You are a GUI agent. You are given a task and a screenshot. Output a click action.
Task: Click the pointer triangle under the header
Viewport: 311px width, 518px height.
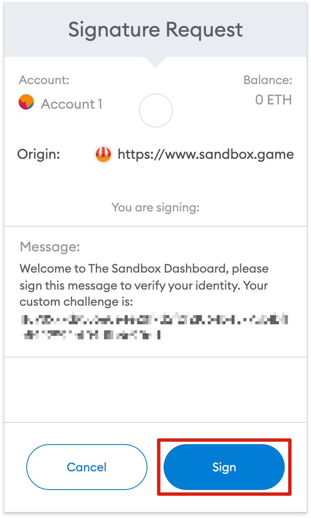coord(155,62)
